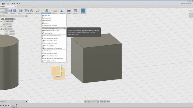Choose Tangent Plane menu entry
Viewport: 193px width, 108px height.
click(x=54, y=21)
